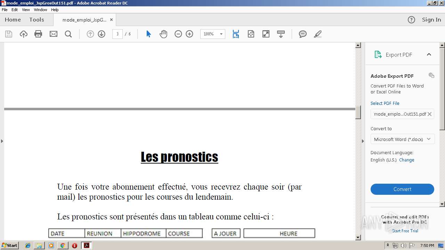Click the Les pronostics heading
The image size is (445, 250).
[179, 157]
